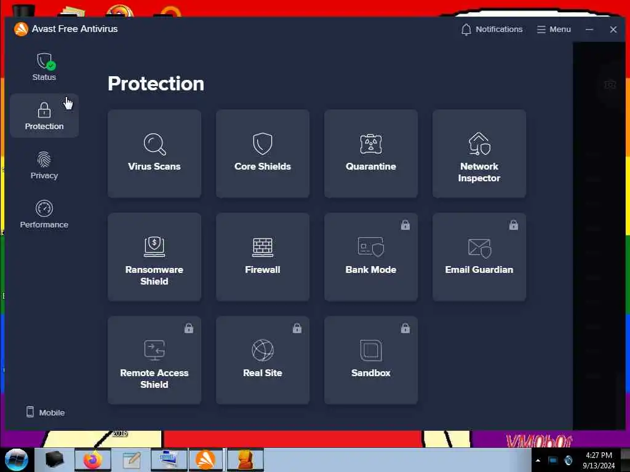Click the laptop dollar-shield Ransomware icon
Viewport: 630px width, 472px height.
tap(154, 246)
